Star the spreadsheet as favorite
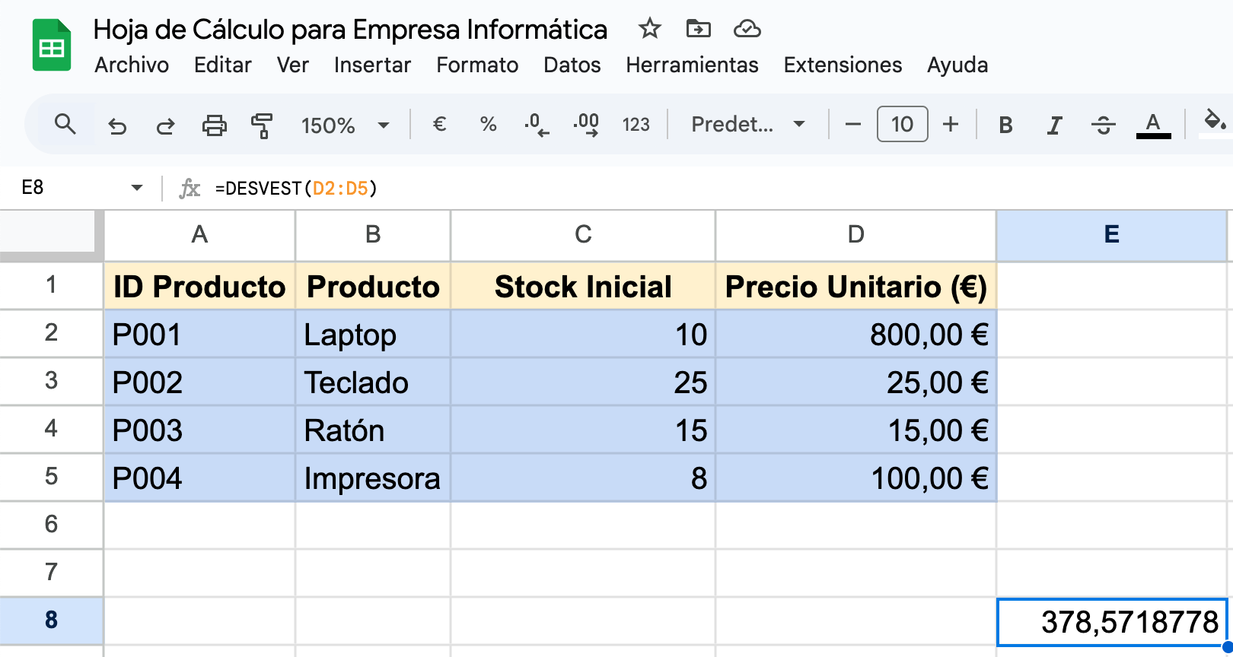 tap(649, 29)
